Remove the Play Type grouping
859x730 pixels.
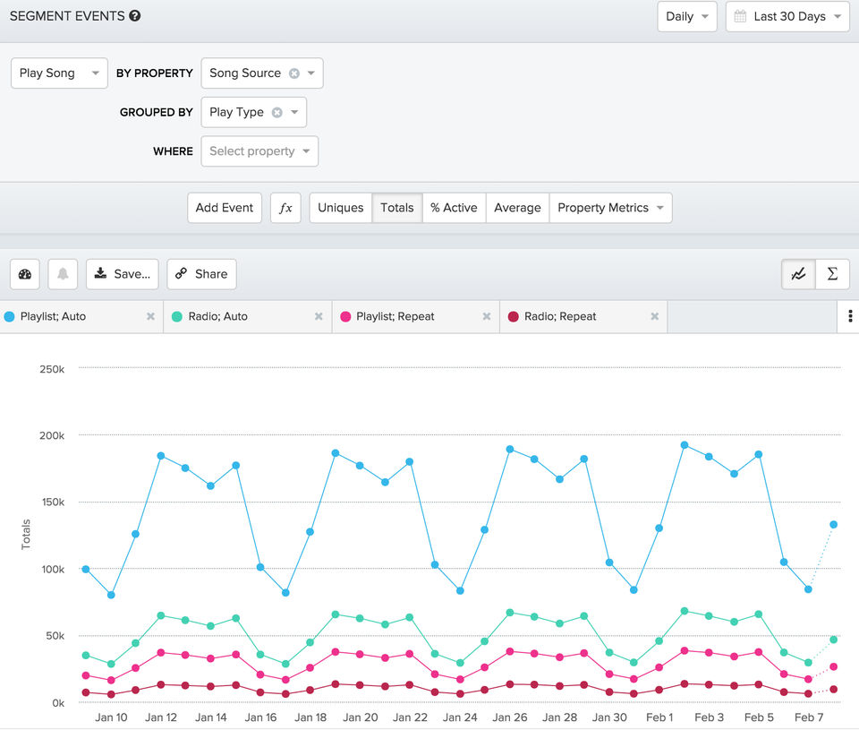(x=277, y=113)
